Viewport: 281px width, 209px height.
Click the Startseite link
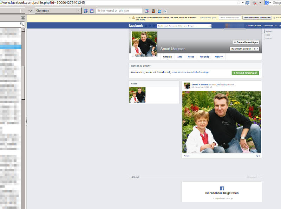(268, 26)
